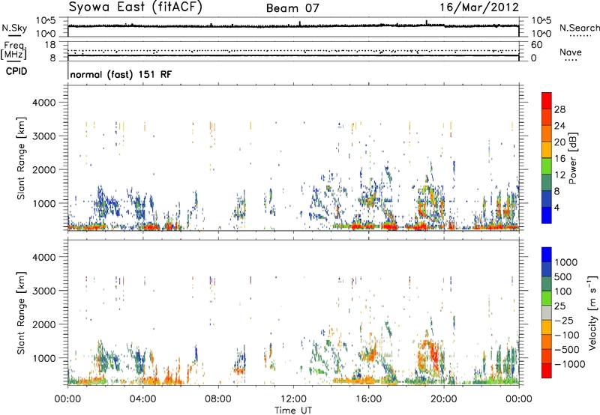
Task: Click the "CPID" row label
Action: [16, 71]
